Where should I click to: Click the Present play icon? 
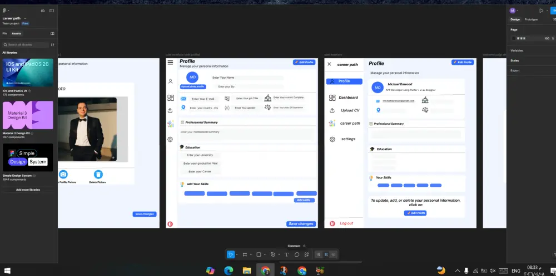(x=541, y=11)
